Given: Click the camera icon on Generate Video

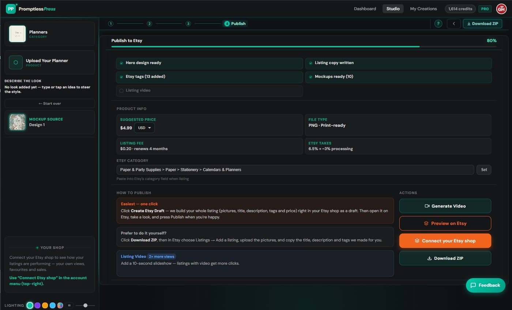Looking at the screenshot, I should pos(427,206).
